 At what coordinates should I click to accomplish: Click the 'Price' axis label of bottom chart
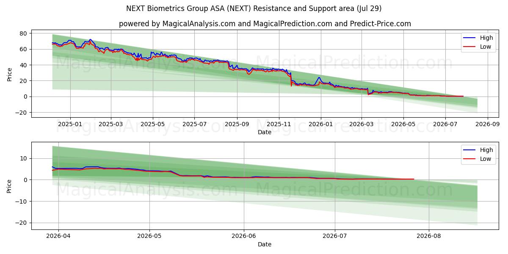[x=9, y=186]
